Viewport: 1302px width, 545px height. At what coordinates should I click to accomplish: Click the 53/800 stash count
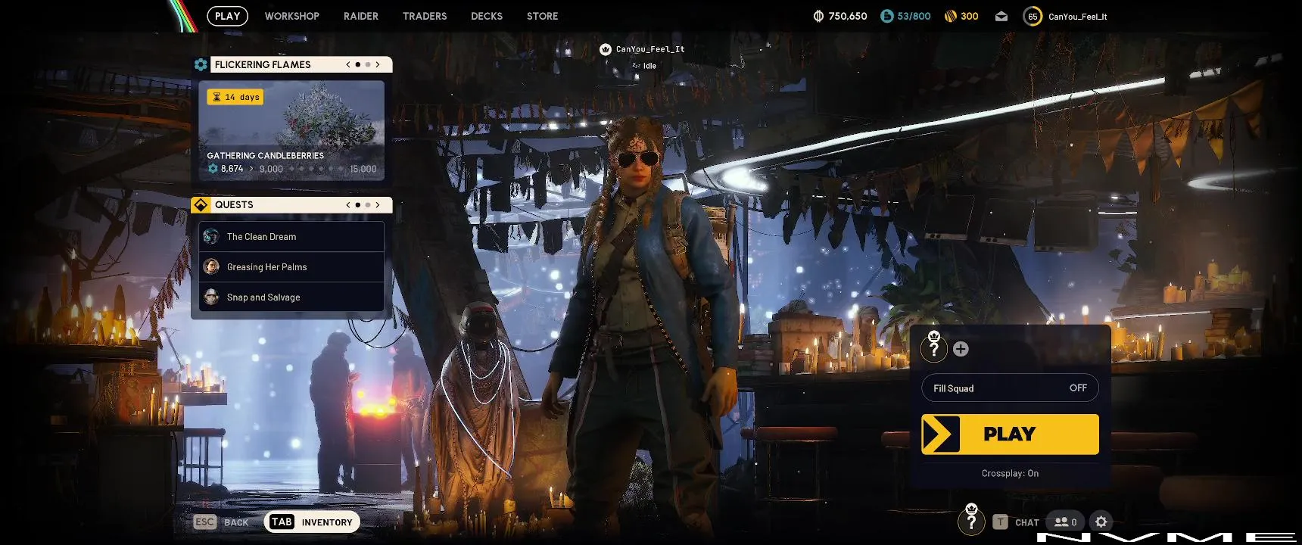tap(914, 16)
